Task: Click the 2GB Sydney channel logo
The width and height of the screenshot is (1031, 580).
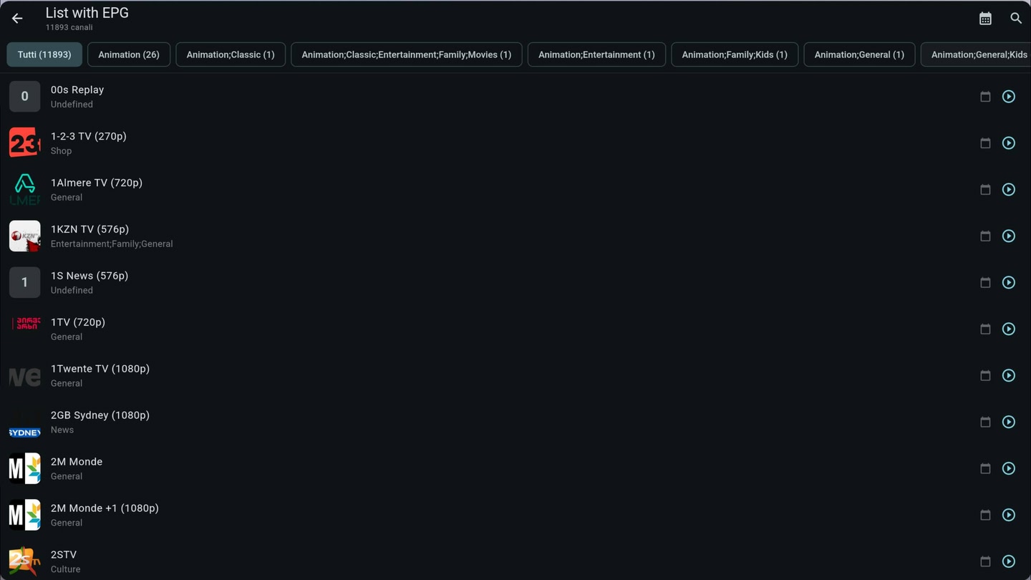Action: [x=24, y=422]
